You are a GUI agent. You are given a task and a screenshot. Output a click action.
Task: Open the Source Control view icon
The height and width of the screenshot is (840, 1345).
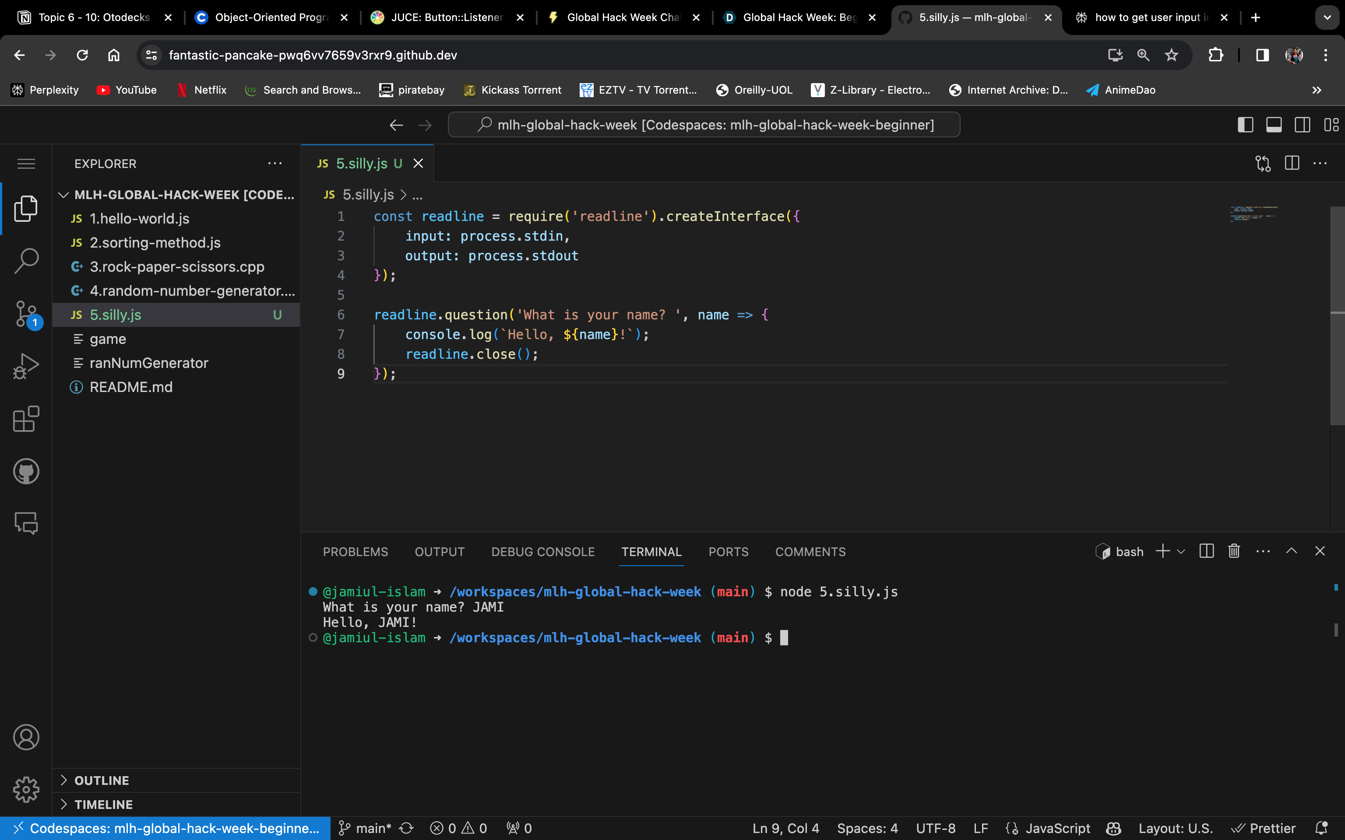(25, 314)
